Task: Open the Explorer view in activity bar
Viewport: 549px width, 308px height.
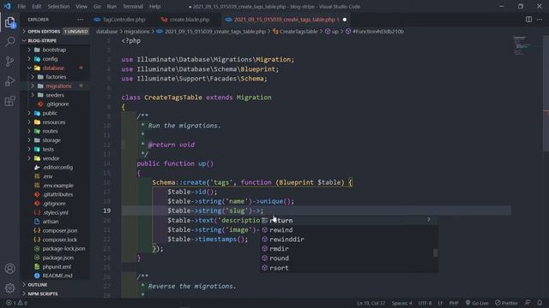Action: 9,23
